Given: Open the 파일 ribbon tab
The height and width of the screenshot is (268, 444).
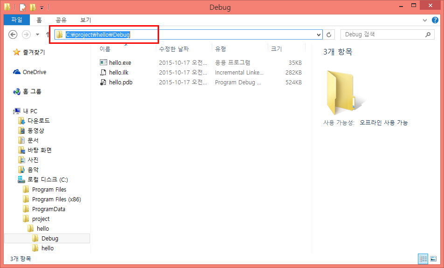Looking at the screenshot, I should (17, 20).
